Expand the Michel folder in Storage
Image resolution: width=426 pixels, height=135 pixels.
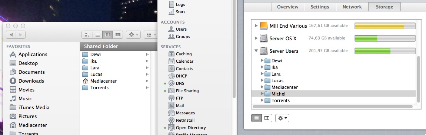point(262,94)
